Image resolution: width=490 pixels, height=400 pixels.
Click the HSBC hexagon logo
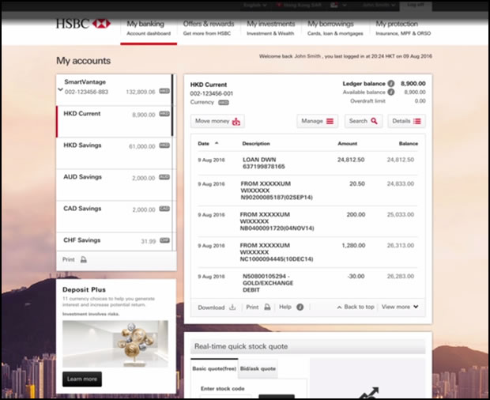[102, 24]
